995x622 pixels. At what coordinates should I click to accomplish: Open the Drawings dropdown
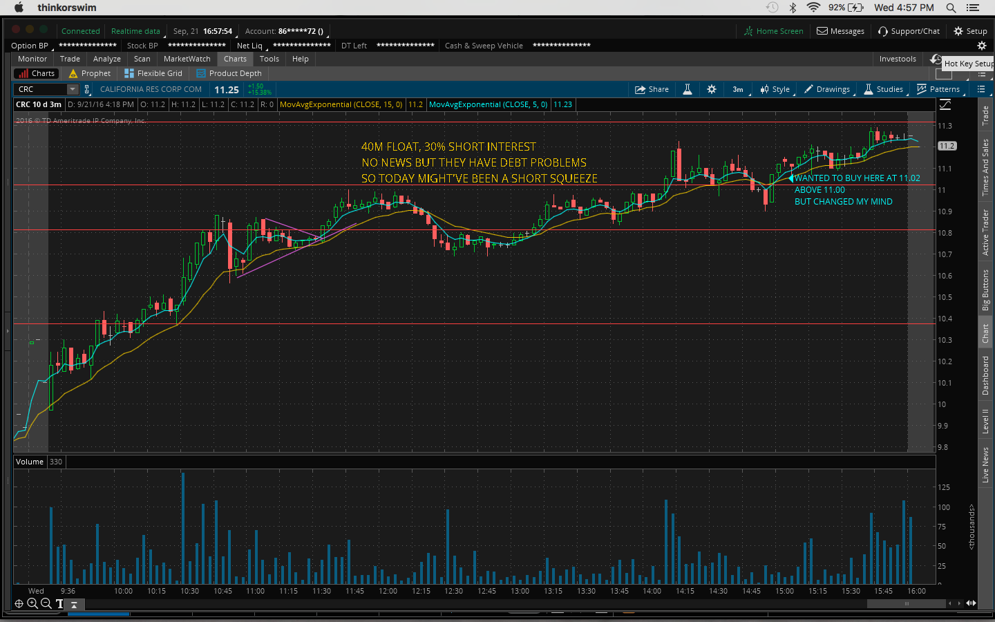coord(828,89)
